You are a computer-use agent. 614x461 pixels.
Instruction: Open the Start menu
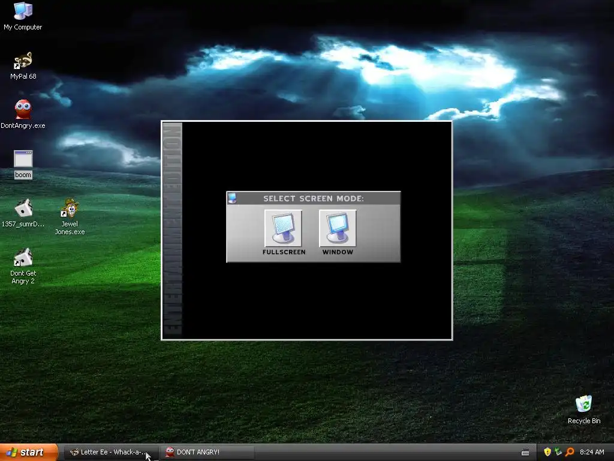coord(29,452)
